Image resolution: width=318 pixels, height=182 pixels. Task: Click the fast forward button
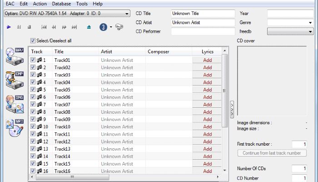point(64,27)
